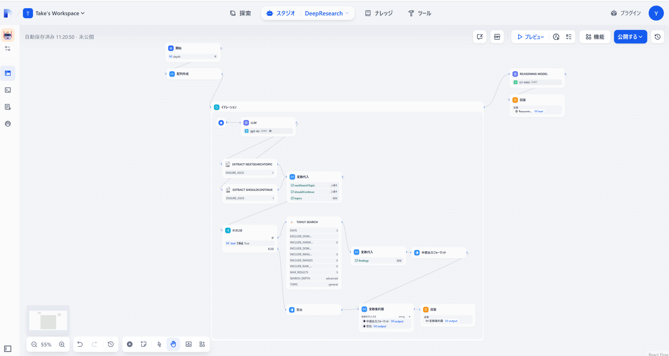
Task: Switch to hand pan mode tool
Action: 173,344
